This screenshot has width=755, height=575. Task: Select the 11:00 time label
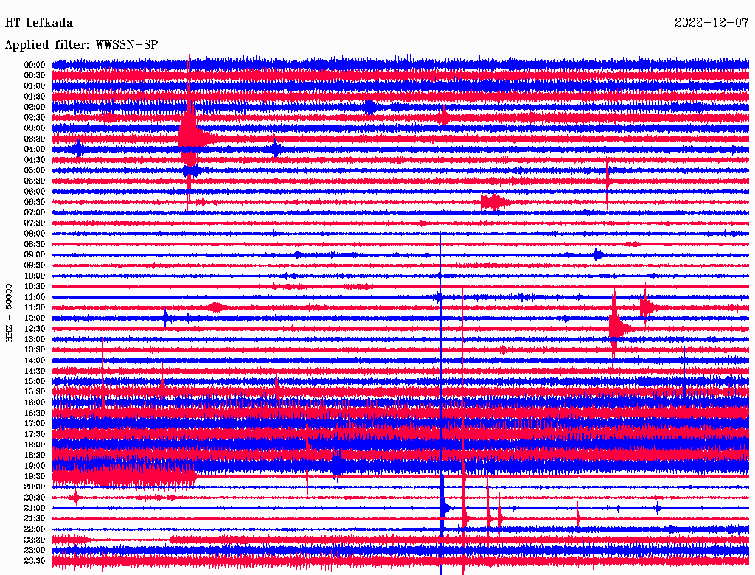coord(34,297)
